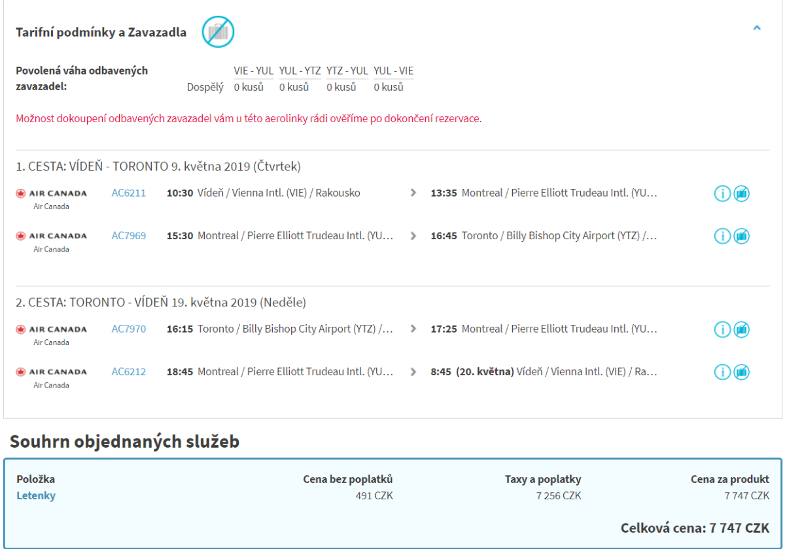Select the YUL - VIE baggage column header

click(393, 71)
